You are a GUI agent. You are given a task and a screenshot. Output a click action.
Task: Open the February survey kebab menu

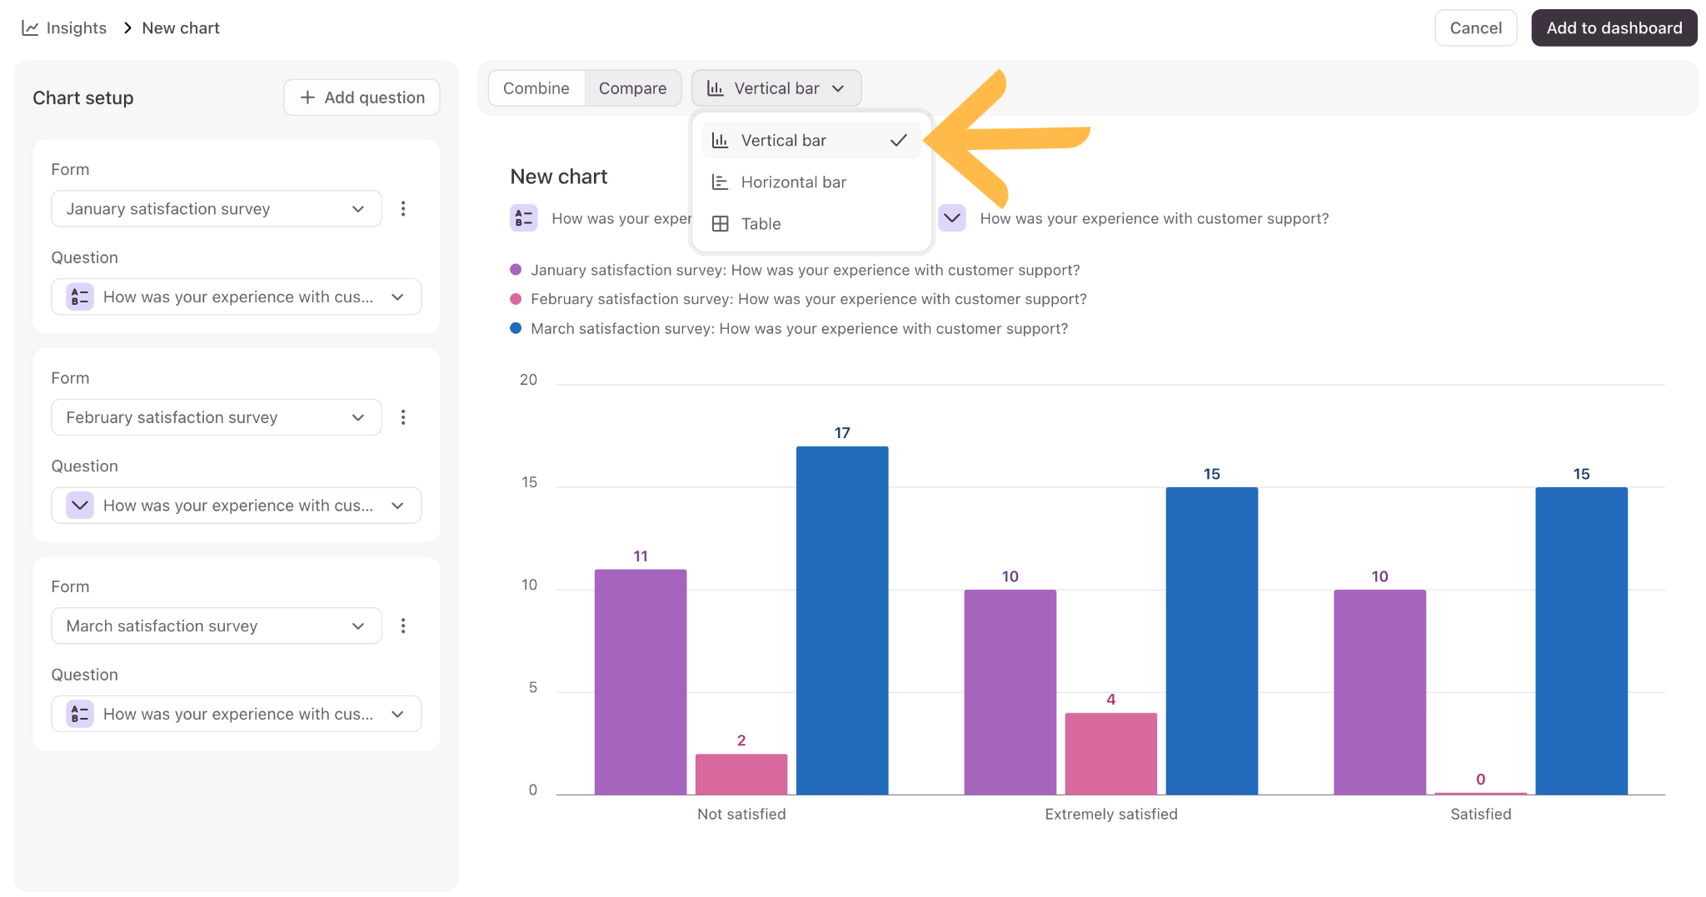point(403,417)
